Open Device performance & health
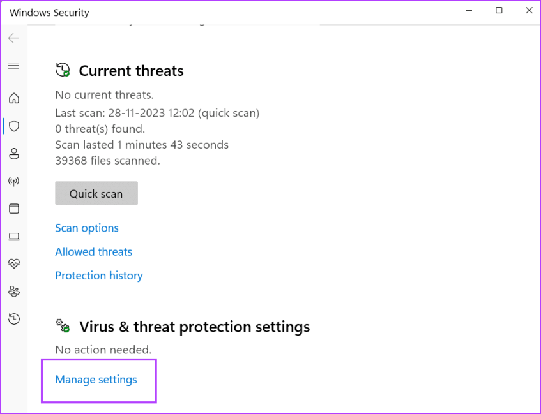 coord(14,263)
